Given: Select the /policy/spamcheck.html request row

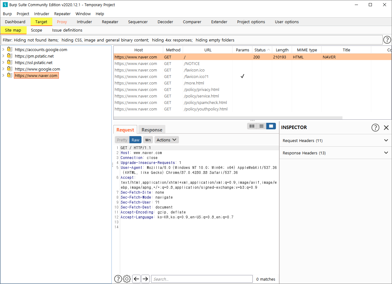Looking at the screenshot, I should [252, 102].
